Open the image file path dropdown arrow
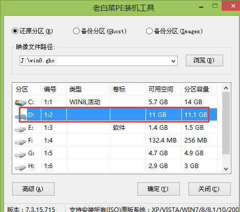Screen dimensions: 240x212 173,61
